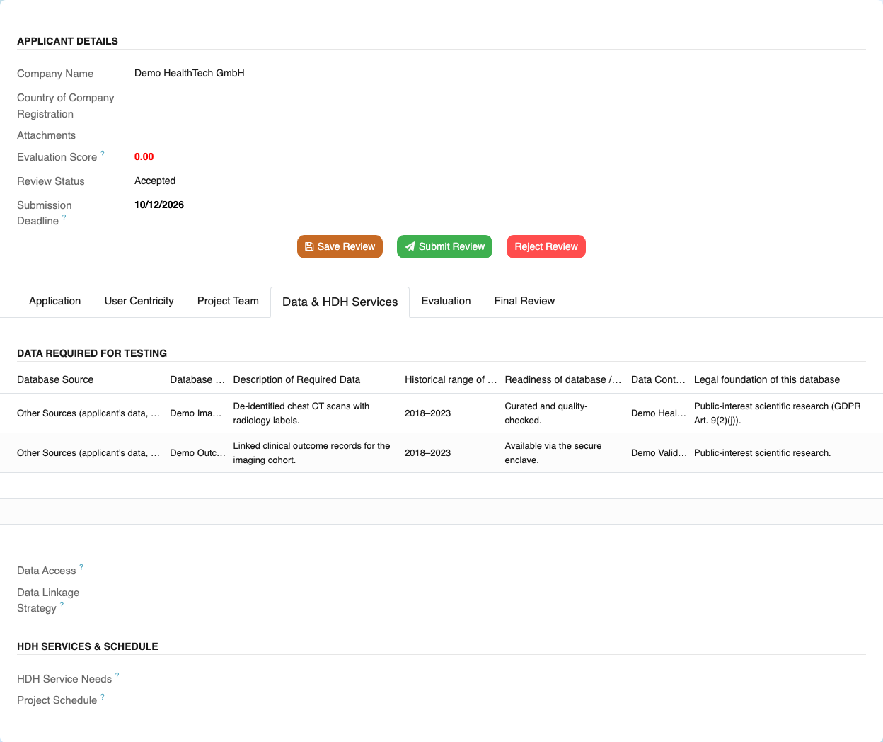This screenshot has height=742, width=883.
Task: Click the Demo Outc… database cell
Action: click(197, 452)
